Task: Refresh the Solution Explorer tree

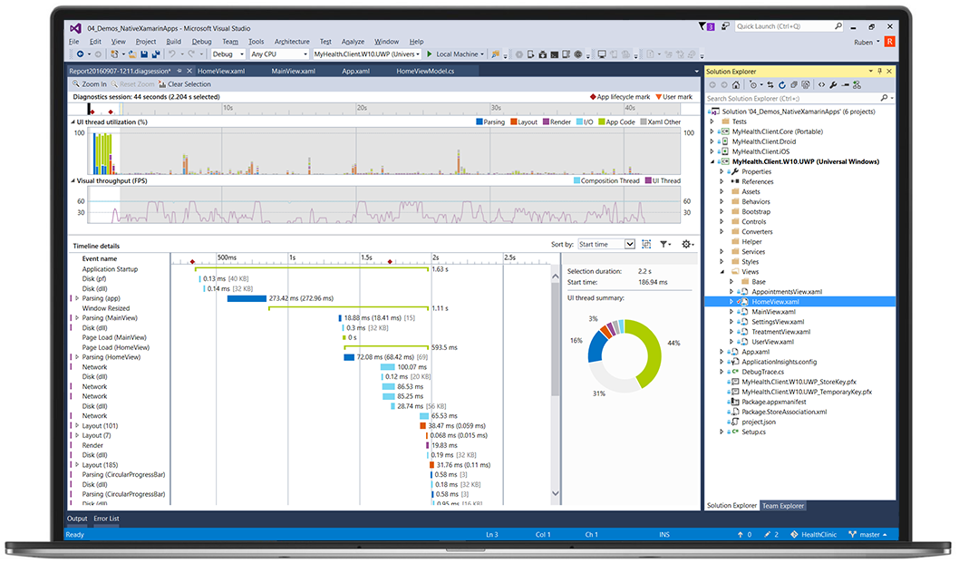Action: tap(781, 85)
